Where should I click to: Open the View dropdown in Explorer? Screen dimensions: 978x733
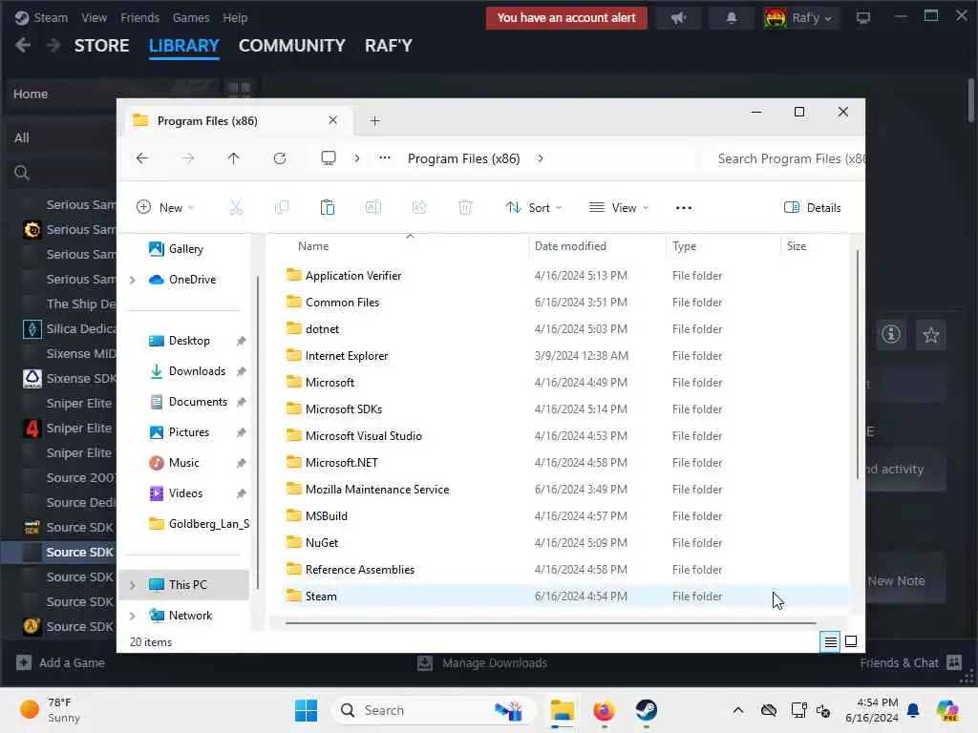point(619,207)
